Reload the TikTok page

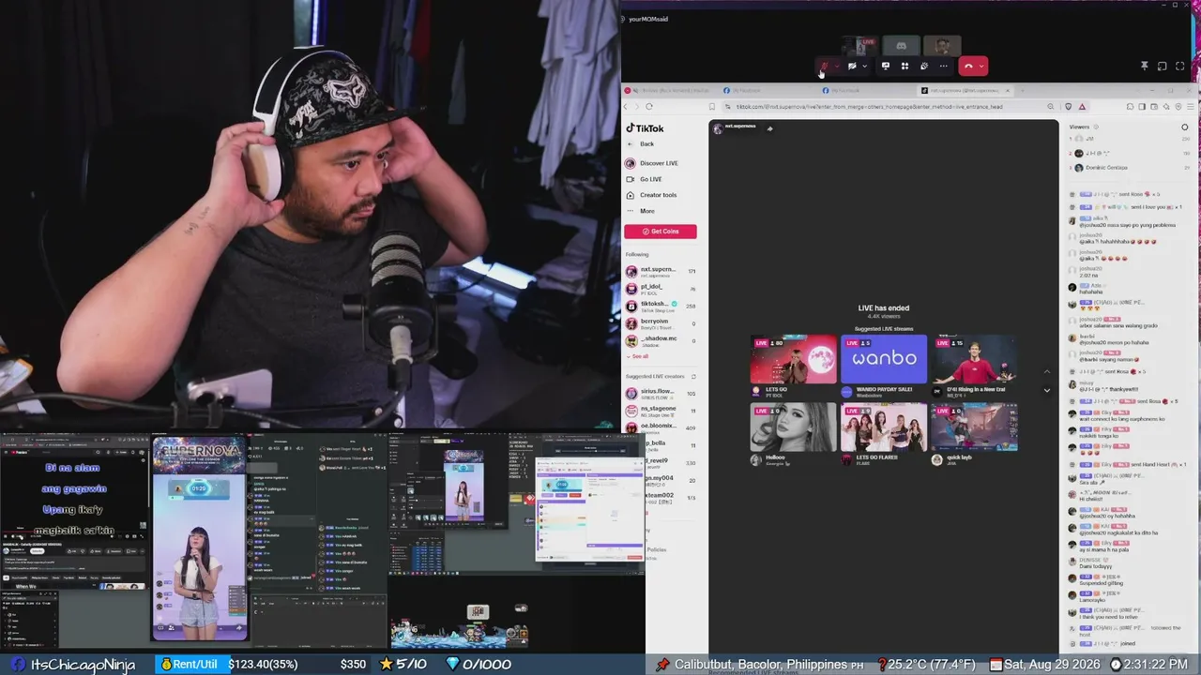[x=648, y=107]
